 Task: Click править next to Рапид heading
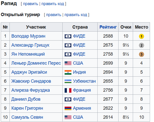point(30,4)
